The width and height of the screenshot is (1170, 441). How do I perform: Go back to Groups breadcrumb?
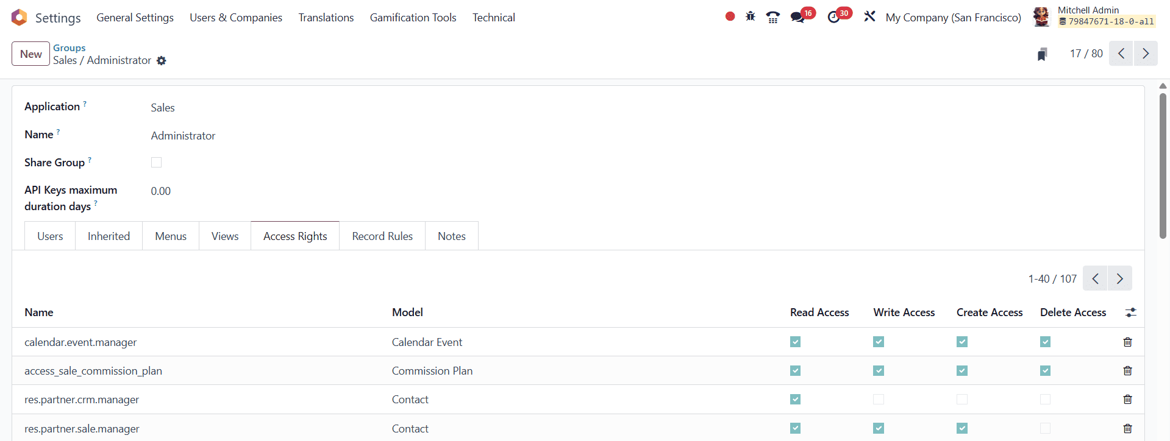[69, 48]
